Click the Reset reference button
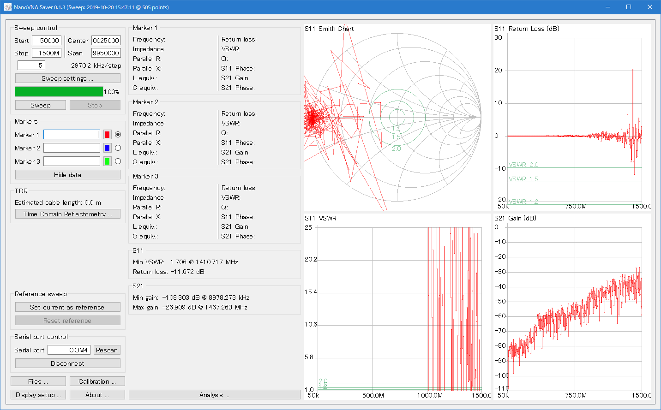Image resolution: width=661 pixels, height=410 pixels. [x=68, y=321]
